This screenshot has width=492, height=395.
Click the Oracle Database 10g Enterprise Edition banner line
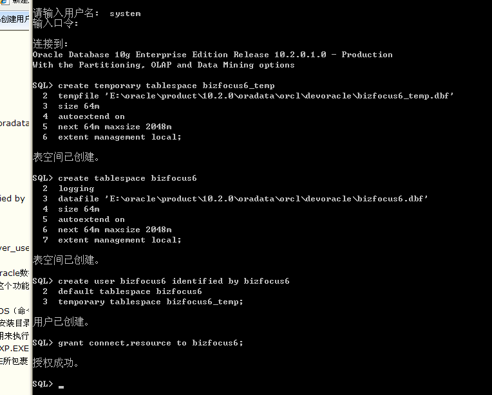tap(213, 55)
